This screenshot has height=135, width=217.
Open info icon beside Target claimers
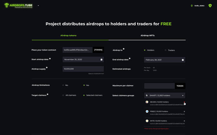(x=48, y=94)
